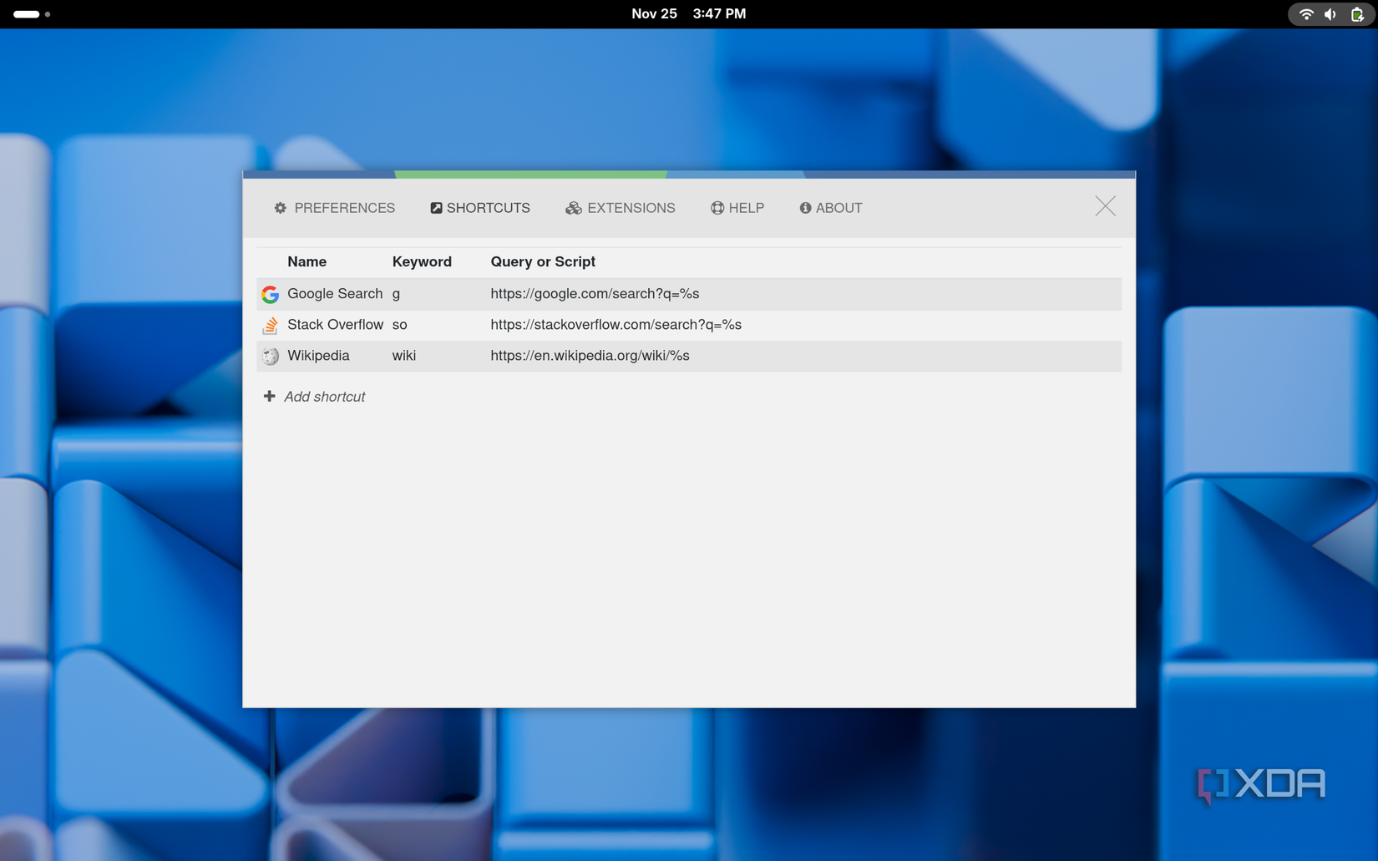Viewport: 1378px width, 861px height.
Task: Click the globe icon next to Help
Action: coord(716,208)
